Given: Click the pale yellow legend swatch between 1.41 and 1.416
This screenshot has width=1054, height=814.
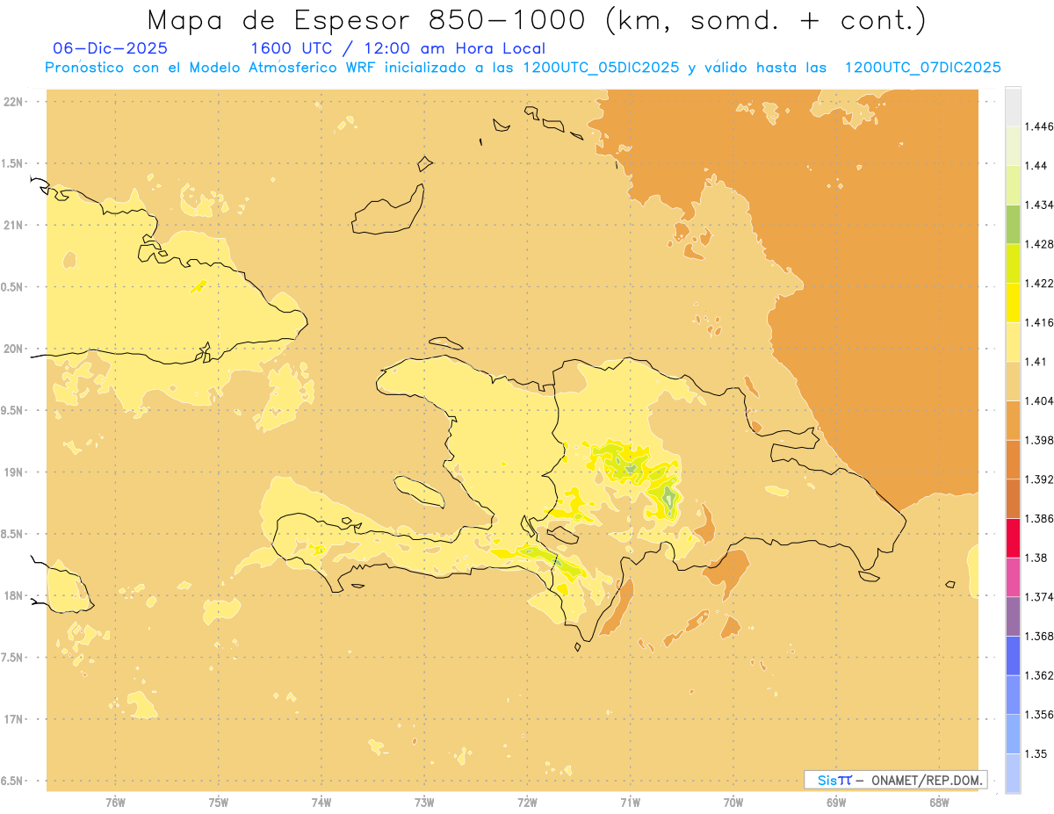Looking at the screenshot, I should pos(1013,342).
